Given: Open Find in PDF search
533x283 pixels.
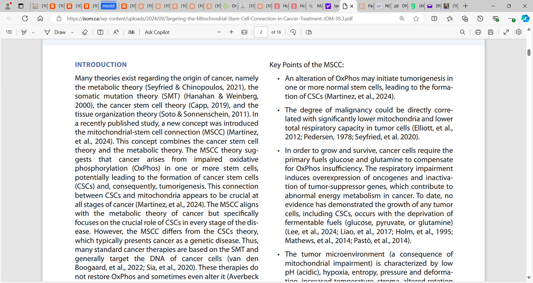Looking at the screenshot, I should tap(463, 32).
